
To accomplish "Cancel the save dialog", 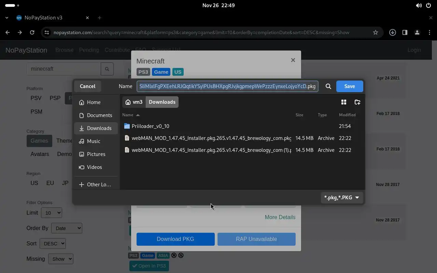I will (x=88, y=86).
